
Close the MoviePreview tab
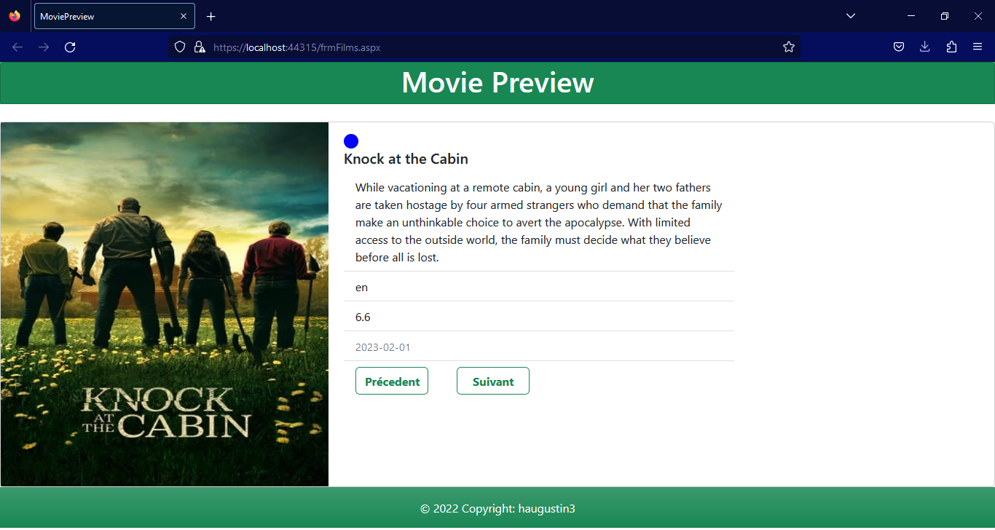pos(183,16)
